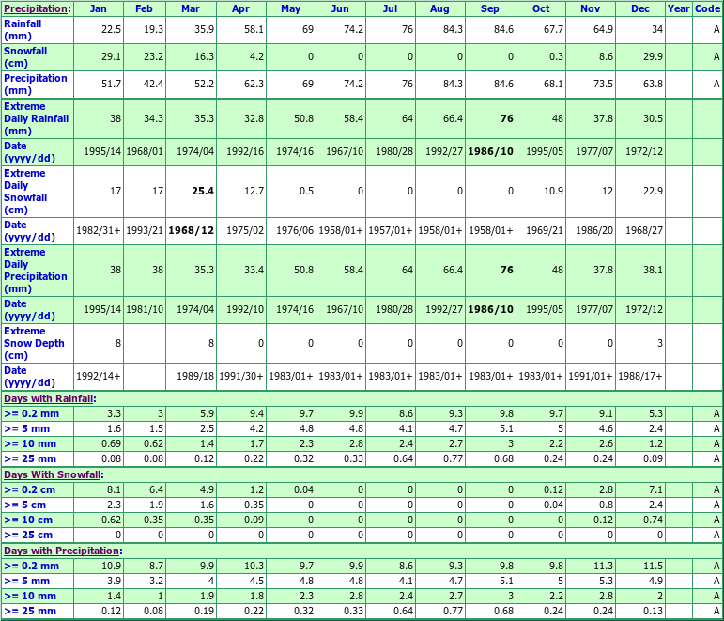724x621 pixels.
Task: Click the Jan column header
Action: pyautogui.click(x=99, y=8)
